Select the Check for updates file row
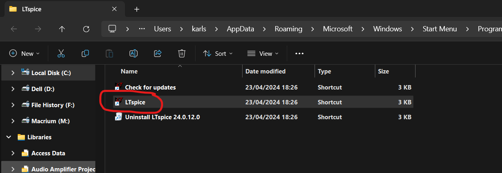The width and height of the screenshot is (502, 173). click(263, 87)
